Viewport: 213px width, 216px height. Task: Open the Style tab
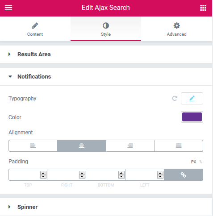(106, 29)
